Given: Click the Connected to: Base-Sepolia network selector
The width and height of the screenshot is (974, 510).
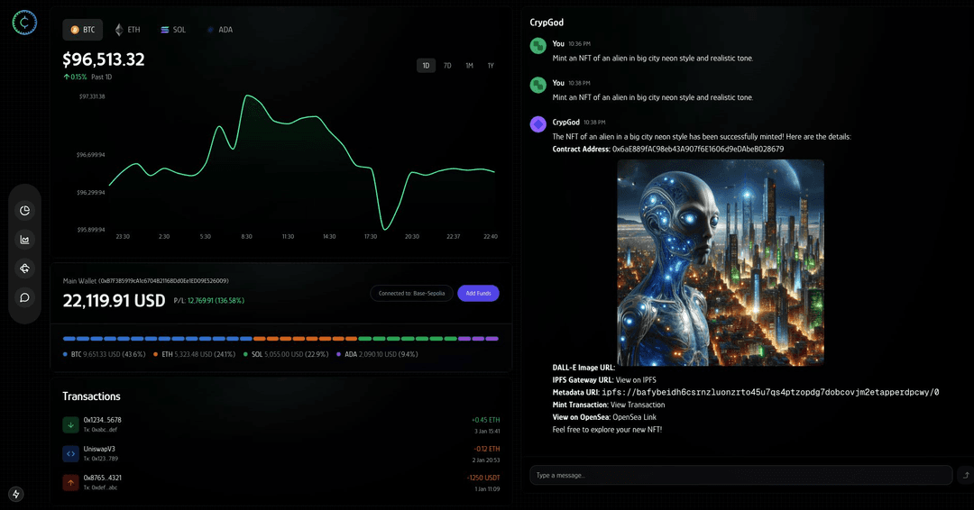Looking at the screenshot, I should (410, 293).
